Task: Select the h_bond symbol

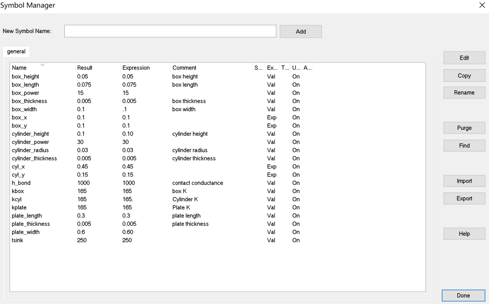Action: tap(21, 183)
